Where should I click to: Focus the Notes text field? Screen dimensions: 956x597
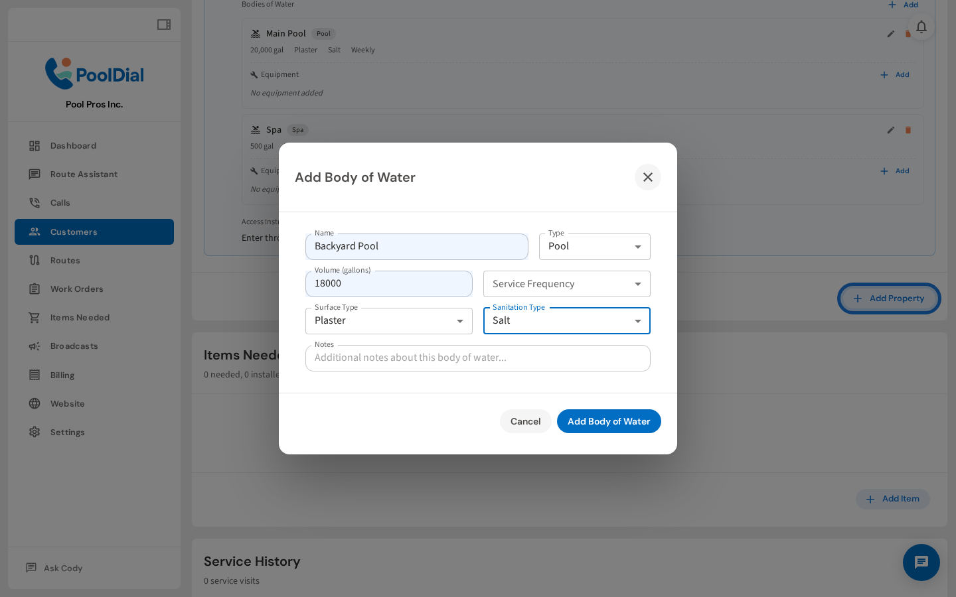point(477,358)
